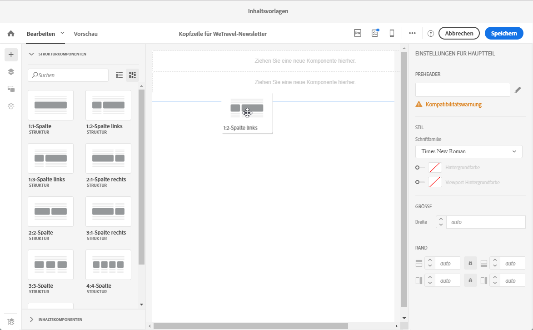533x330 pixels.
Task: Click the Preheader input field
Action: pyautogui.click(x=463, y=90)
